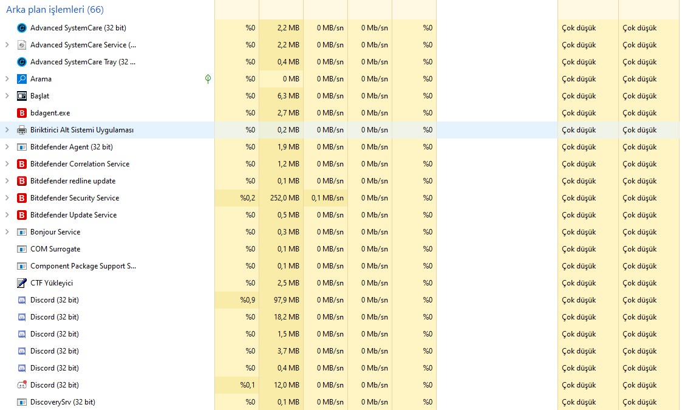Screen dimensions: 682x410
Task: Expand the Arama process group
Action: tap(7, 79)
